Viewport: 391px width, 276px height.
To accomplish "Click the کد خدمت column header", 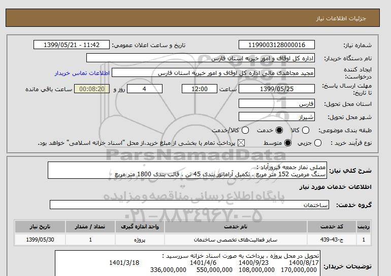I will click(x=332, y=227).
